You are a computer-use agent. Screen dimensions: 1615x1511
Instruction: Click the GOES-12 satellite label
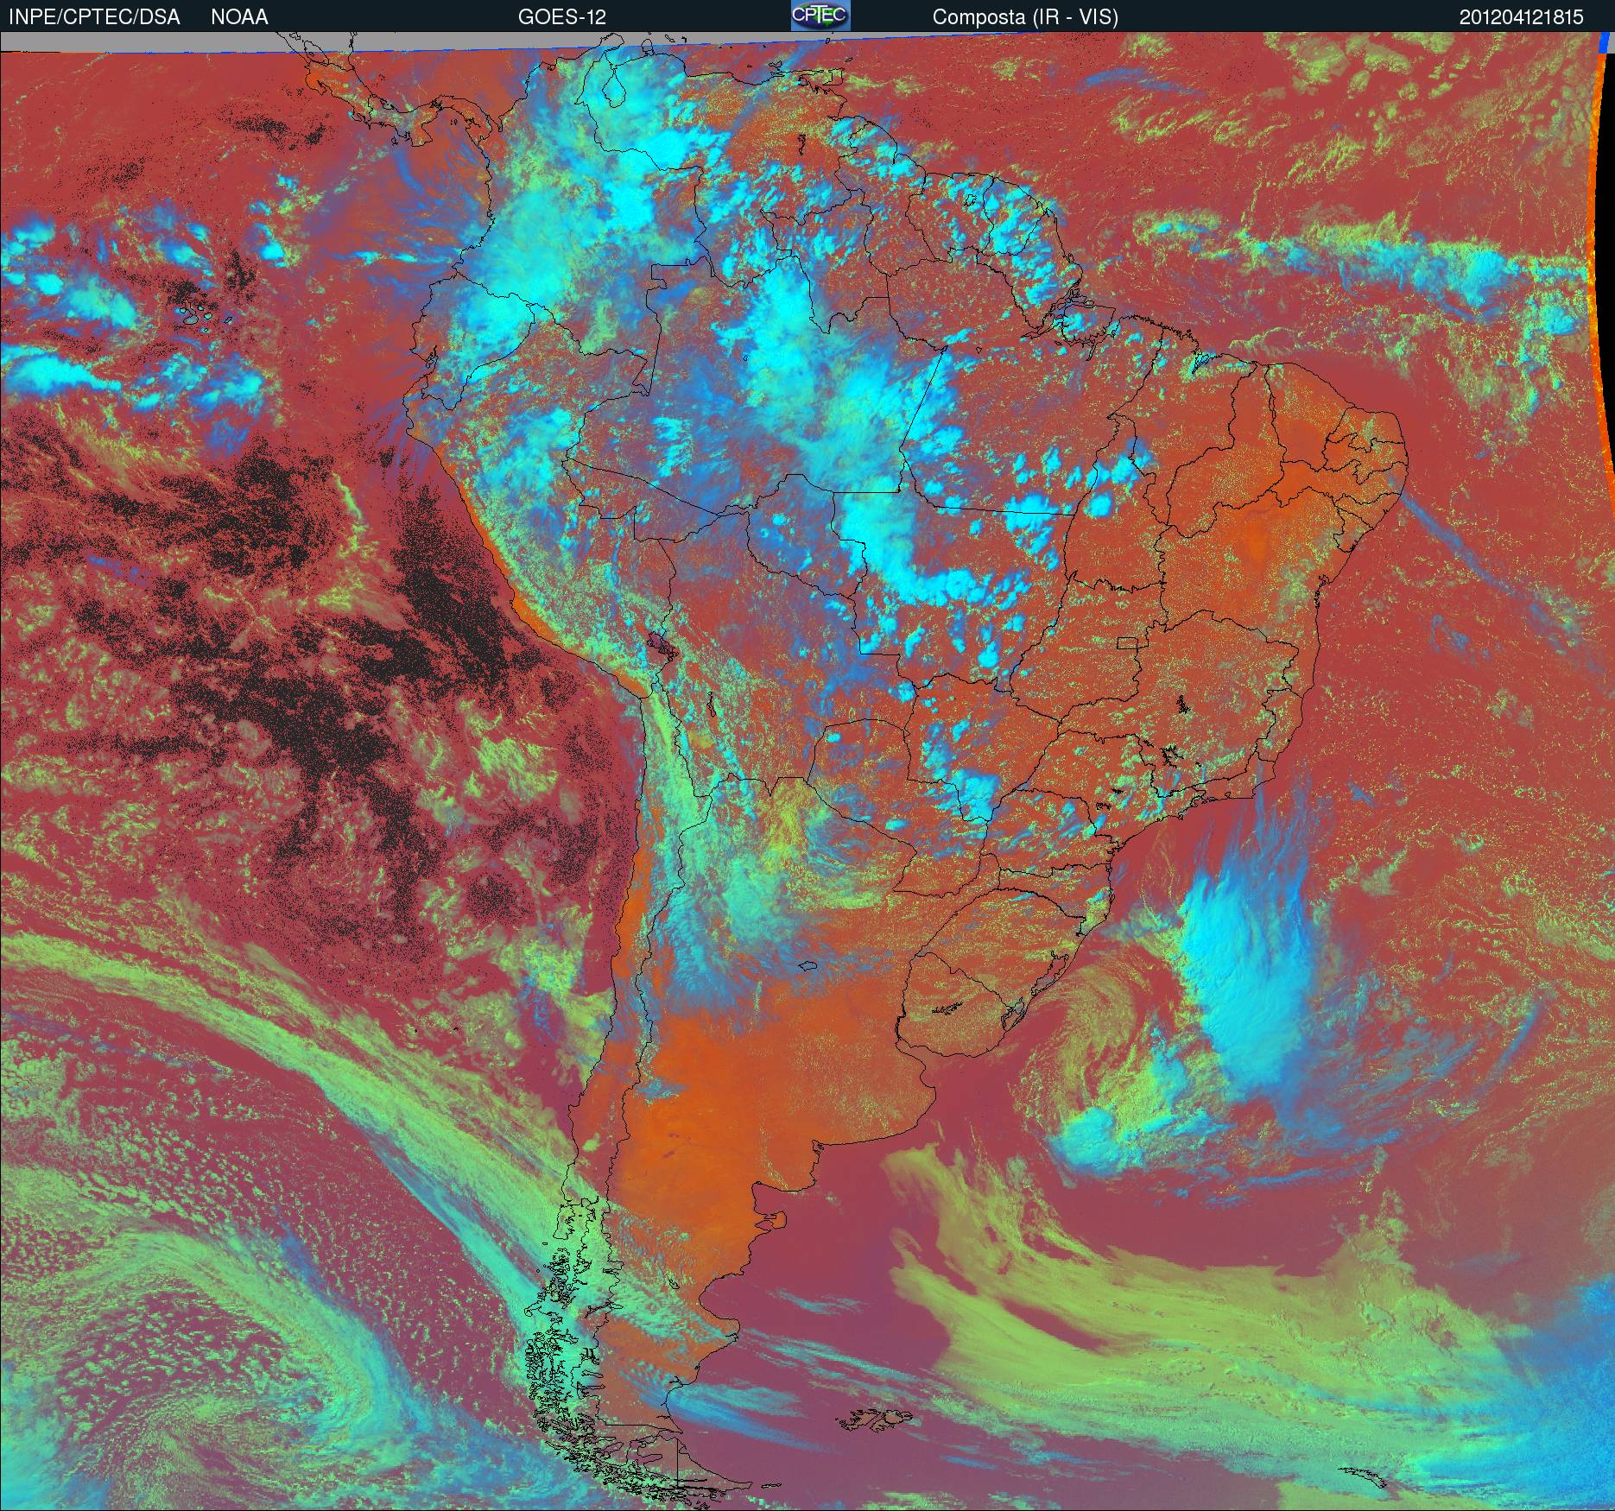(561, 17)
